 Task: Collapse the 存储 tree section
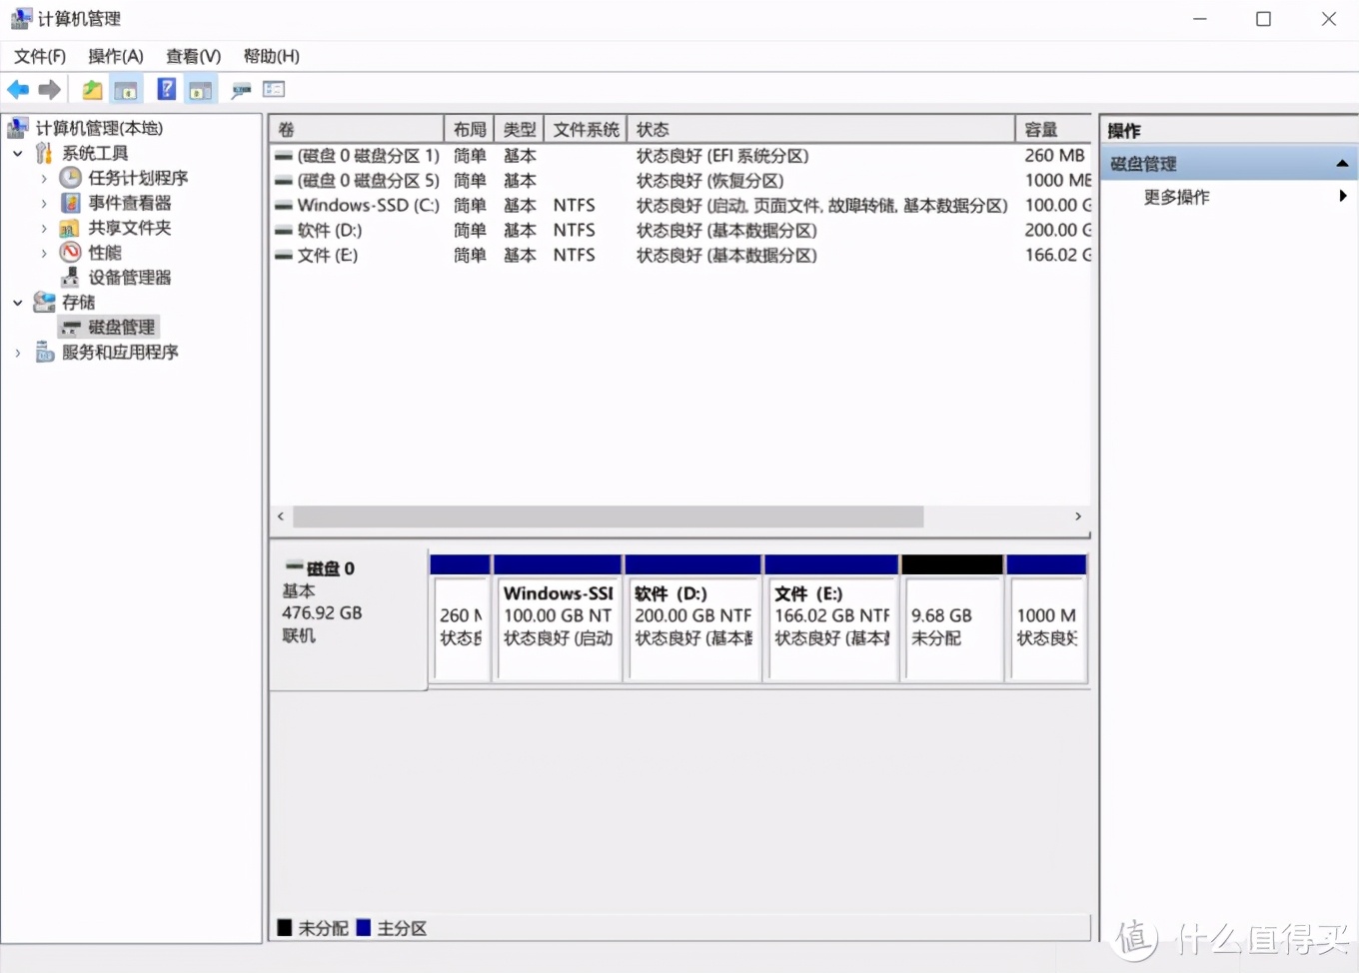click(17, 302)
